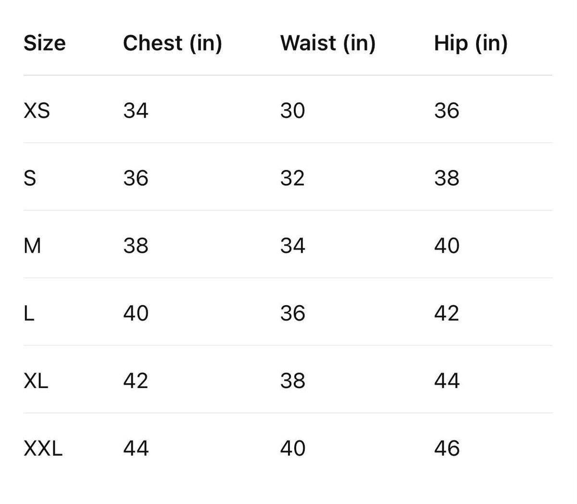
Task: Select the XXL size row label
Action: point(43,448)
